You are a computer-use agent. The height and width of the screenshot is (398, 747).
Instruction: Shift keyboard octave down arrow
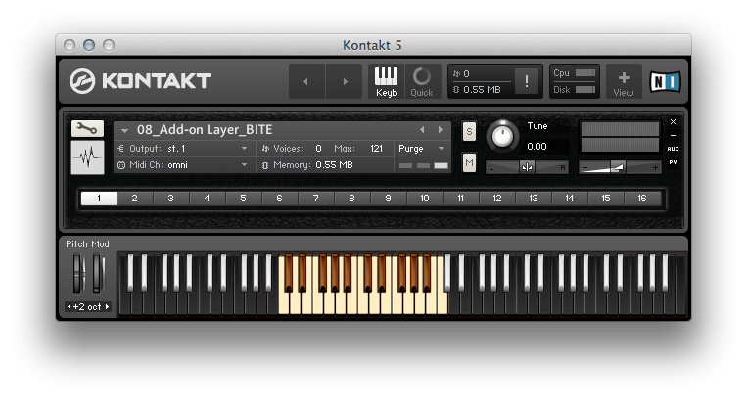(x=70, y=307)
